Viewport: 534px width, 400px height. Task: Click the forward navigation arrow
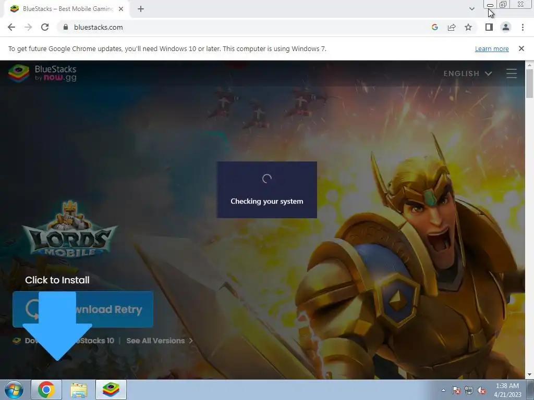(28, 27)
